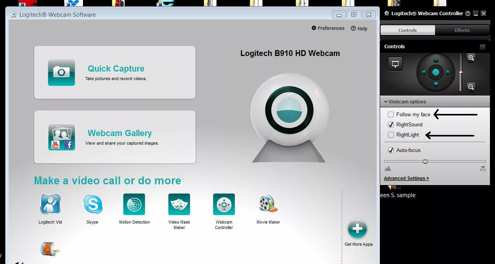The width and height of the screenshot is (495, 264).
Task: Switch to Effects tab
Action: point(462,30)
